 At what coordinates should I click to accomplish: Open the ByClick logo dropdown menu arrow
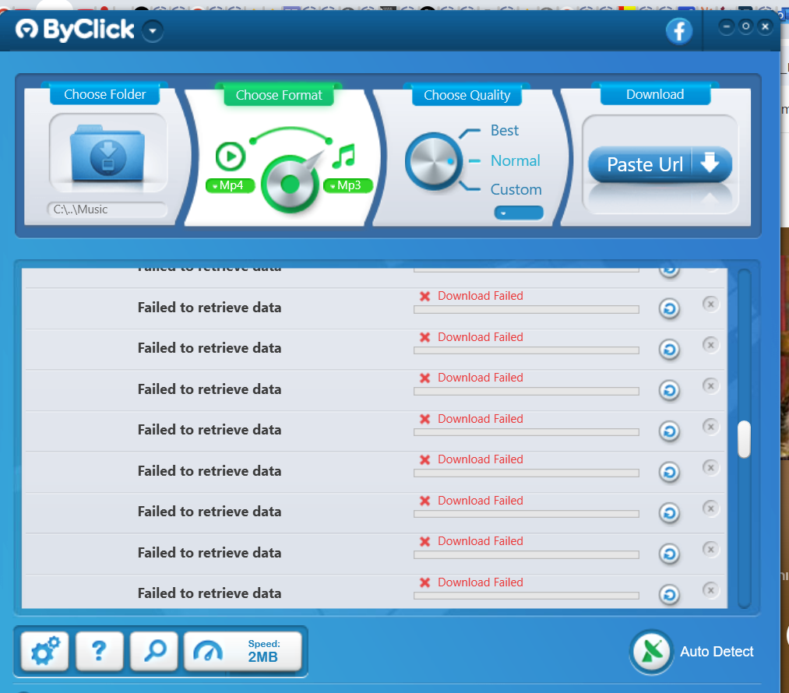(x=153, y=31)
